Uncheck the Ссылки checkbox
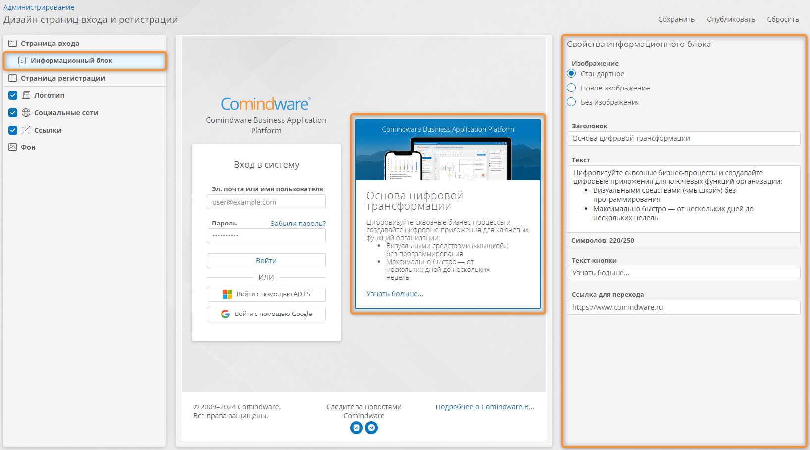Viewport: 810px width, 450px height. tap(13, 130)
